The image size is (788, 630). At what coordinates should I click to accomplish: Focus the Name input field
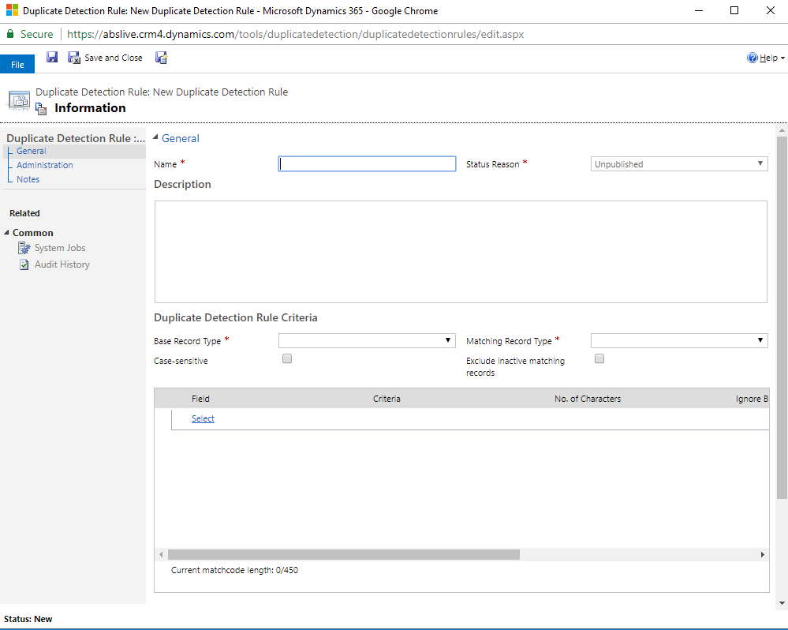(367, 164)
